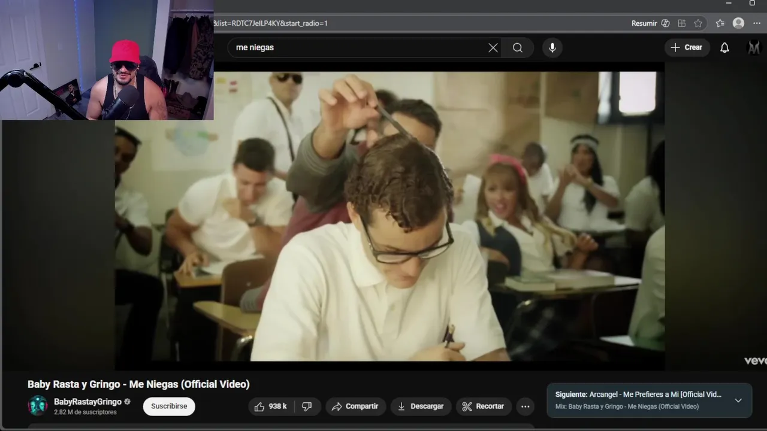Like the video with 938 k likes
The width and height of the screenshot is (767, 431).
point(271,406)
